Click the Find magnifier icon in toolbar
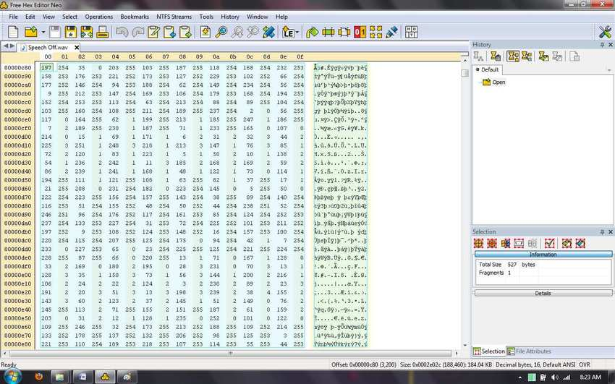Image resolution: width=615 pixels, height=384 pixels. pyautogui.click(x=221, y=32)
